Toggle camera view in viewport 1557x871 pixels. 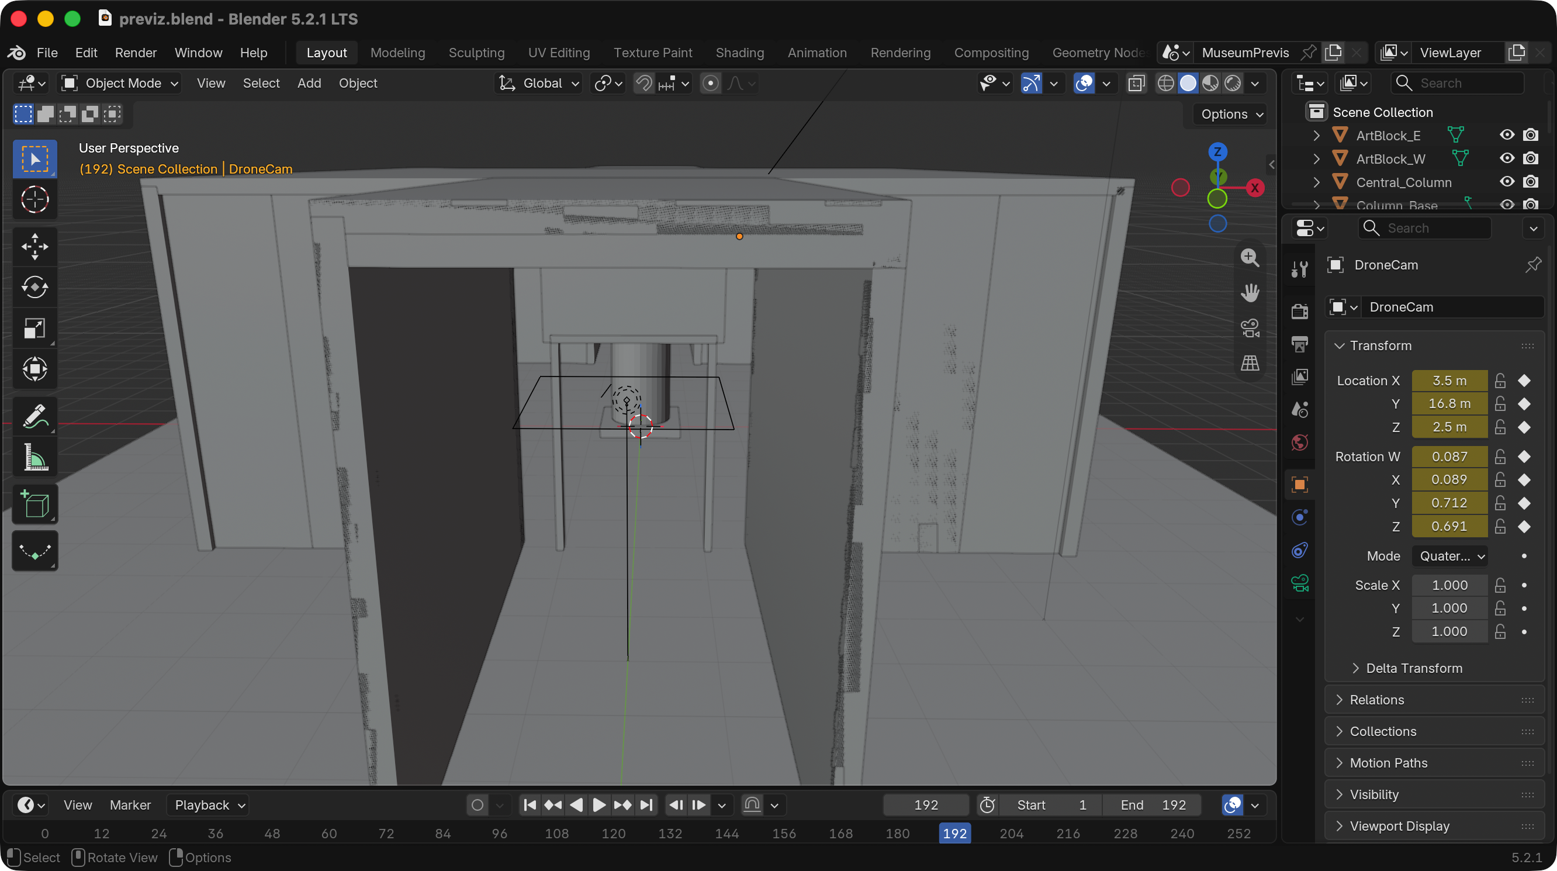click(1250, 328)
